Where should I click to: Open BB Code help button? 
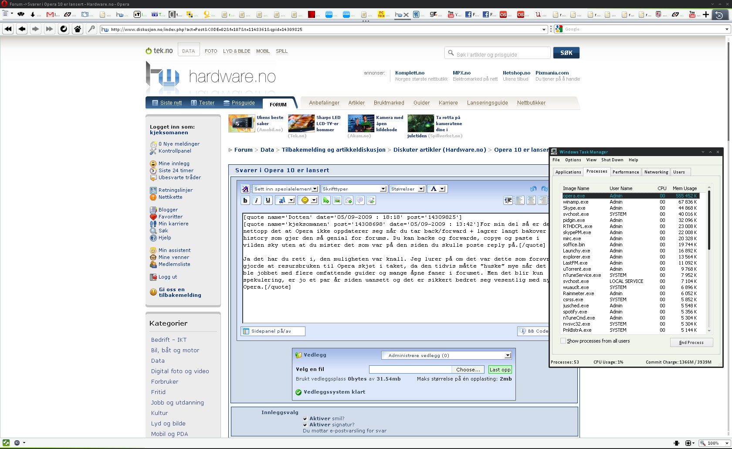pos(534,331)
